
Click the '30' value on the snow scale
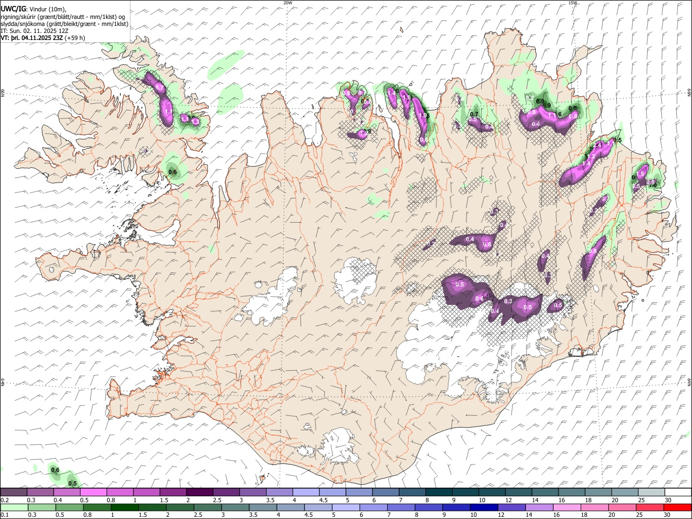668,500
